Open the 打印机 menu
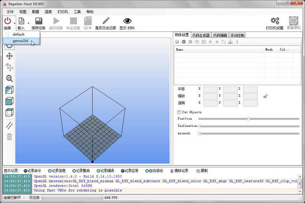Viewport: 305px width, 203px height. [x=63, y=11]
